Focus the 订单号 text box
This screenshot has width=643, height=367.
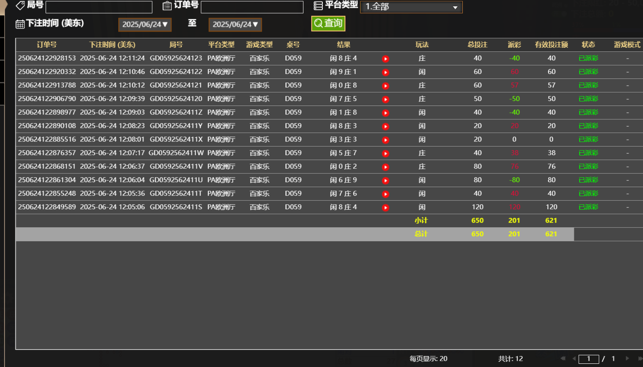252,7
